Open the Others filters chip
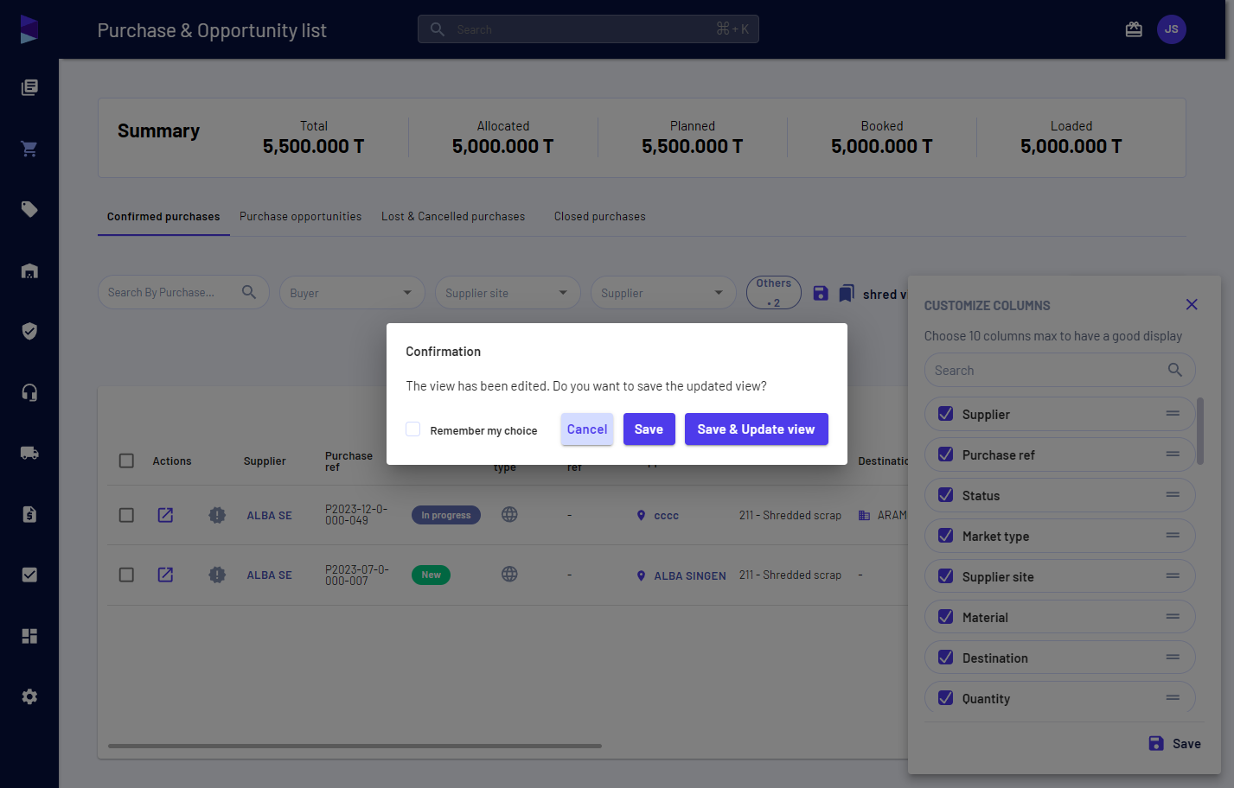 [x=774, y=293]
